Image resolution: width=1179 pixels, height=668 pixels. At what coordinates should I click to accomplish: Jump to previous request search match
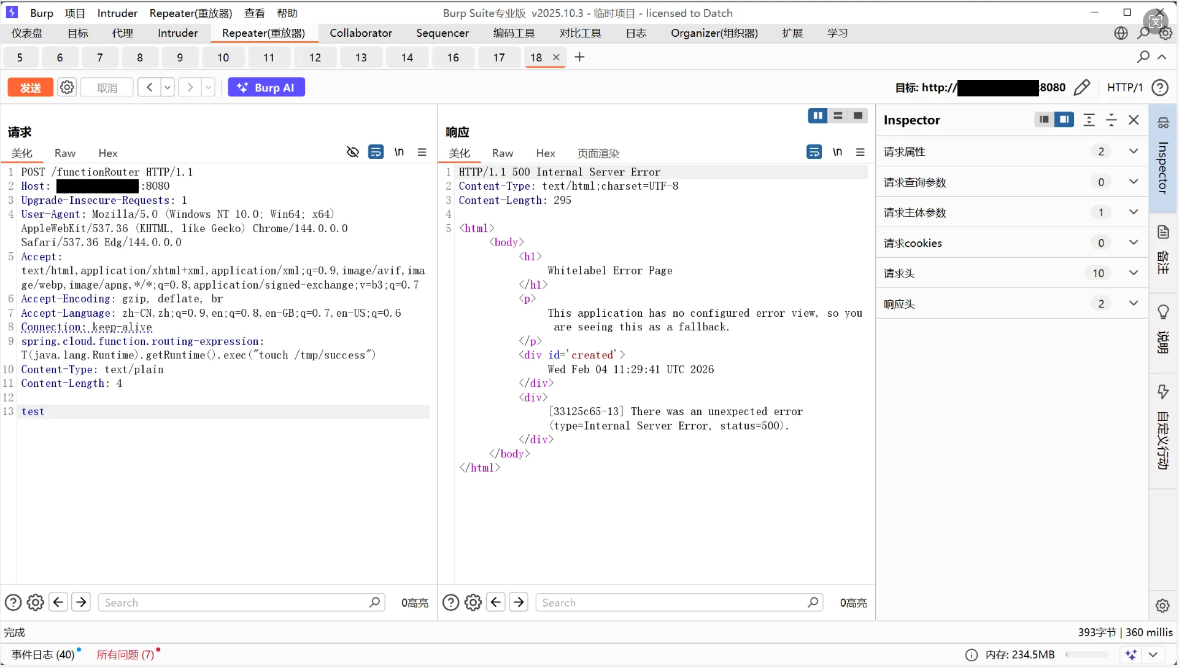click(x=58, y=602)
